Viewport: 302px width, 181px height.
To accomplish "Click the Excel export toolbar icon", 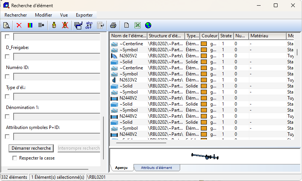I will pyautogui.click(x=138, y=25).
